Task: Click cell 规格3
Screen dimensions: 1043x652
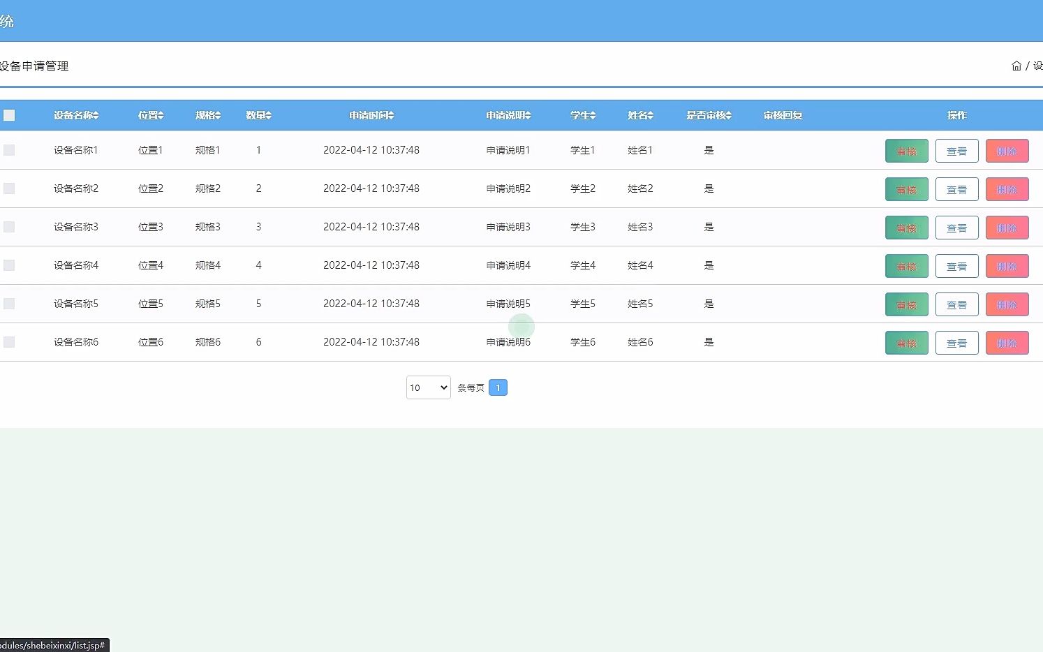Action: [x=208, y=227]
